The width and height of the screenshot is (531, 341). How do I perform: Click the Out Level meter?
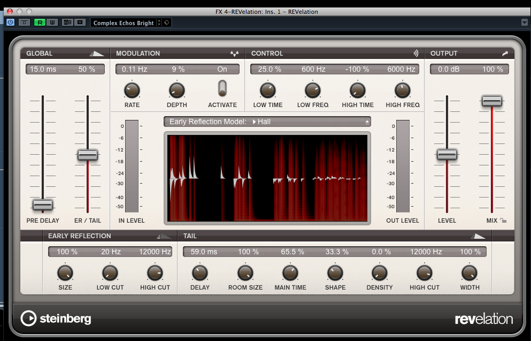point(403,166)
